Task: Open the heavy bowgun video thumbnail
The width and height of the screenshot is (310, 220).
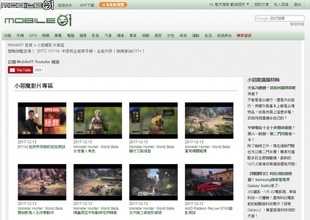Action: (209, 121)
